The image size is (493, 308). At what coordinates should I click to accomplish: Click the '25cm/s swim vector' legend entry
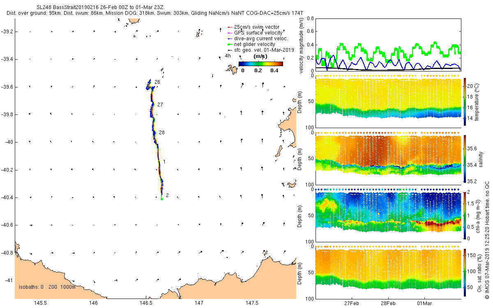click(x=253, y=27)
